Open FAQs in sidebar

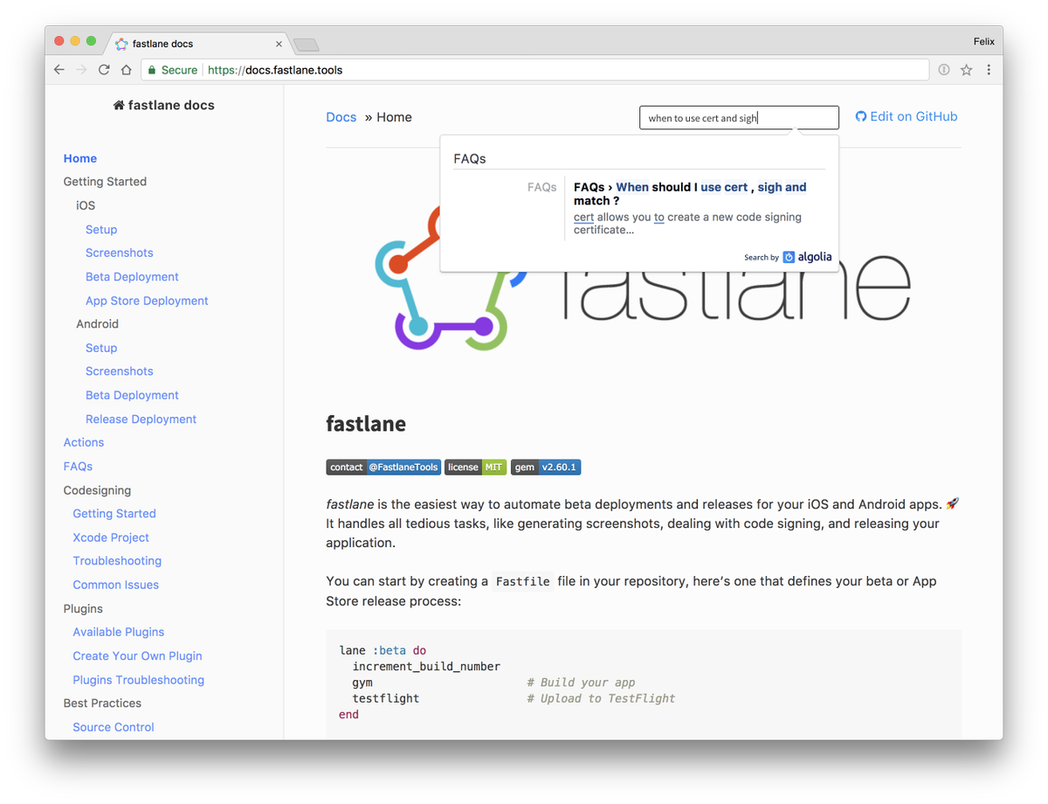(x=78, y=467)
